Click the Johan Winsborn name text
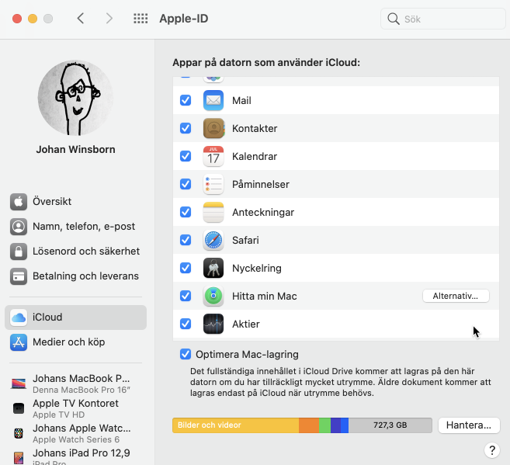The width and height of the screenshot is (510, 465). [75, 150]
